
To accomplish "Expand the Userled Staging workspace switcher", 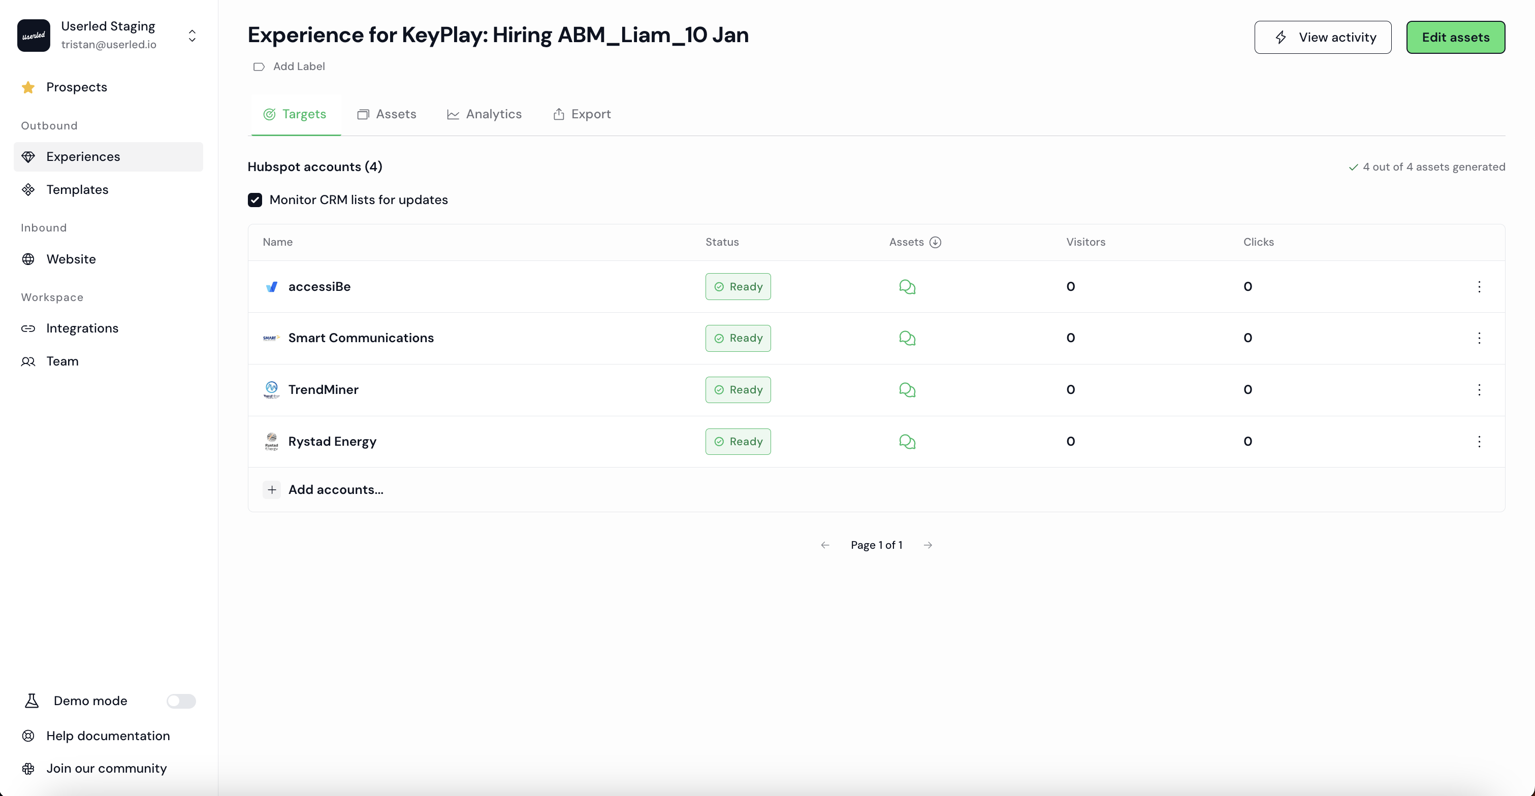I will [x=192, y=36].
